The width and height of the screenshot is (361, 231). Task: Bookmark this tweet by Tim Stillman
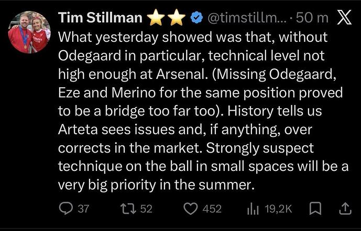tap(315, 209)
